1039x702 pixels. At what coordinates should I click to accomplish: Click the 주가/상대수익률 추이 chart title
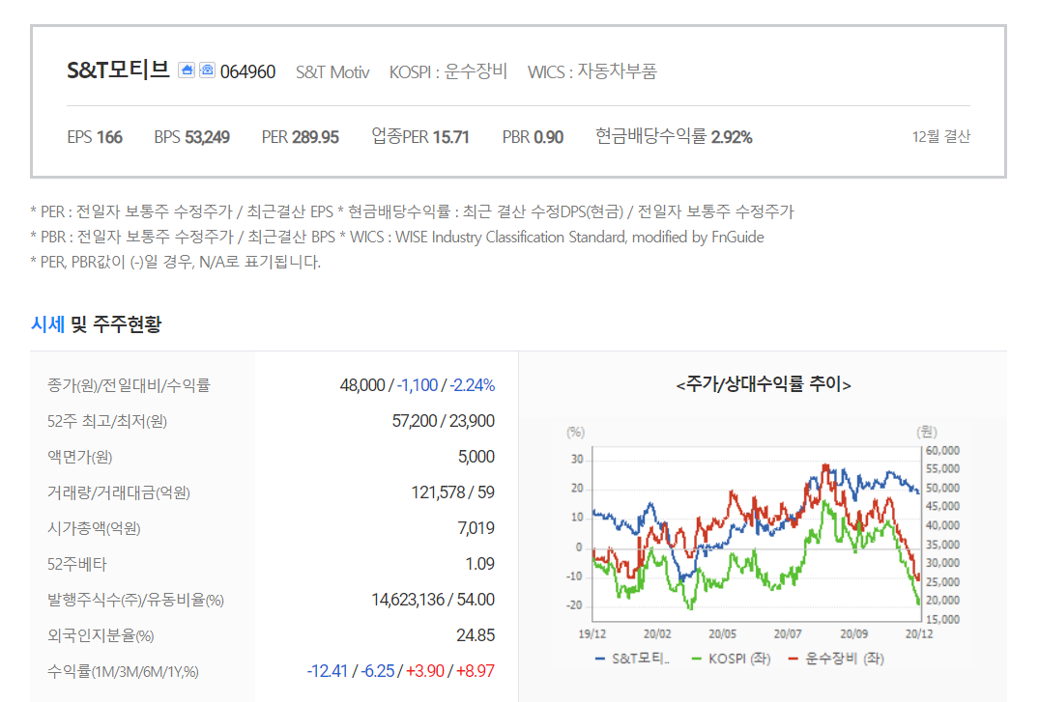764,384
